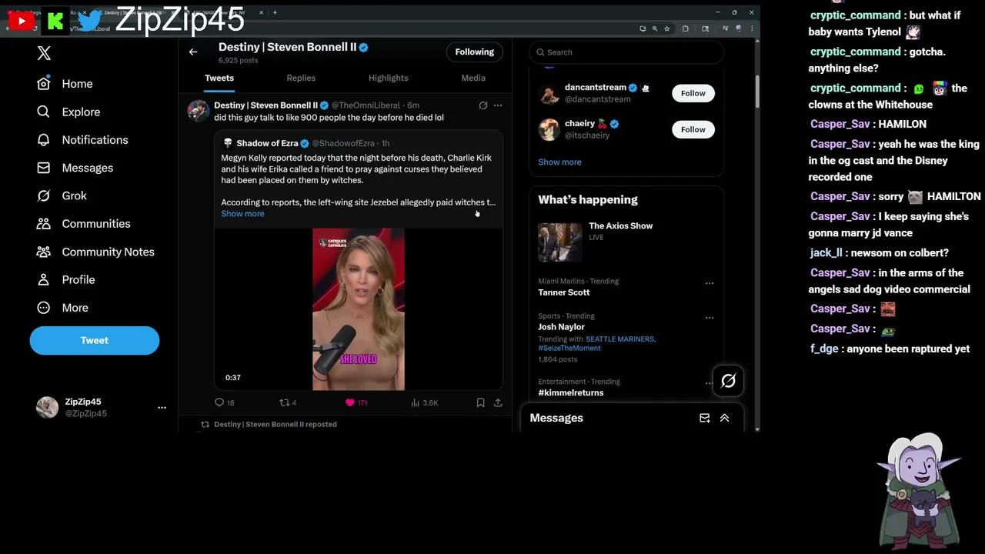Open the Explore page
Image resolution: width=985 pixels, height=554 pixels.
click(69, 112)
